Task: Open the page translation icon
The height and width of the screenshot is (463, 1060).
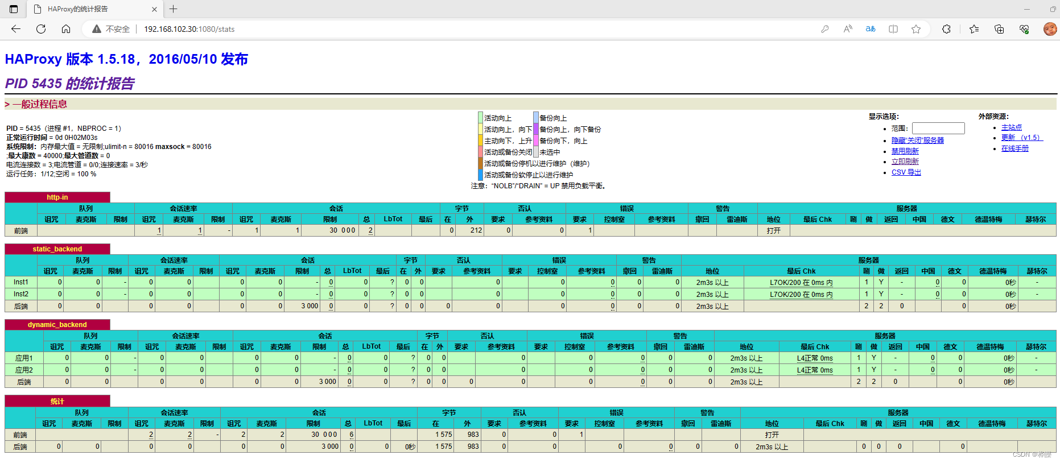Action: [871, 29]
